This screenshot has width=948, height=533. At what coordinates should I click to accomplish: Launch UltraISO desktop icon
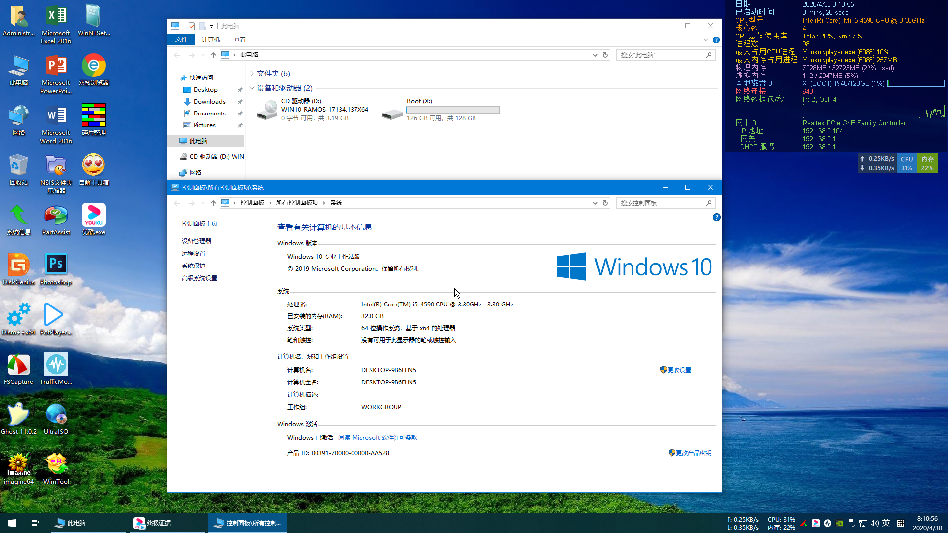(x=56, y=419)
